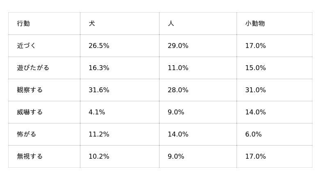Click the 10.2% cell for 無視する
Image resolution: width=328 pixels, height=180 pixels.
tap(99, 157)
